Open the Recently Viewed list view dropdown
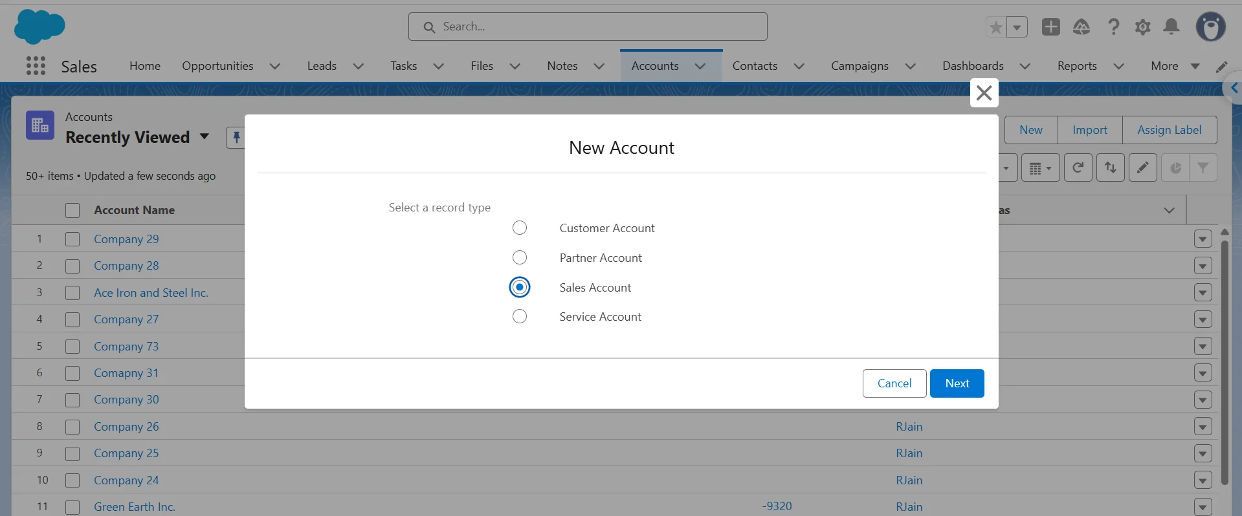 205,136
